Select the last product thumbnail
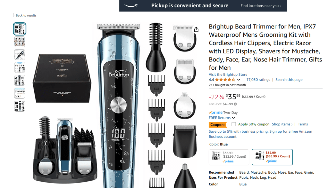 (x=20, y=106)
